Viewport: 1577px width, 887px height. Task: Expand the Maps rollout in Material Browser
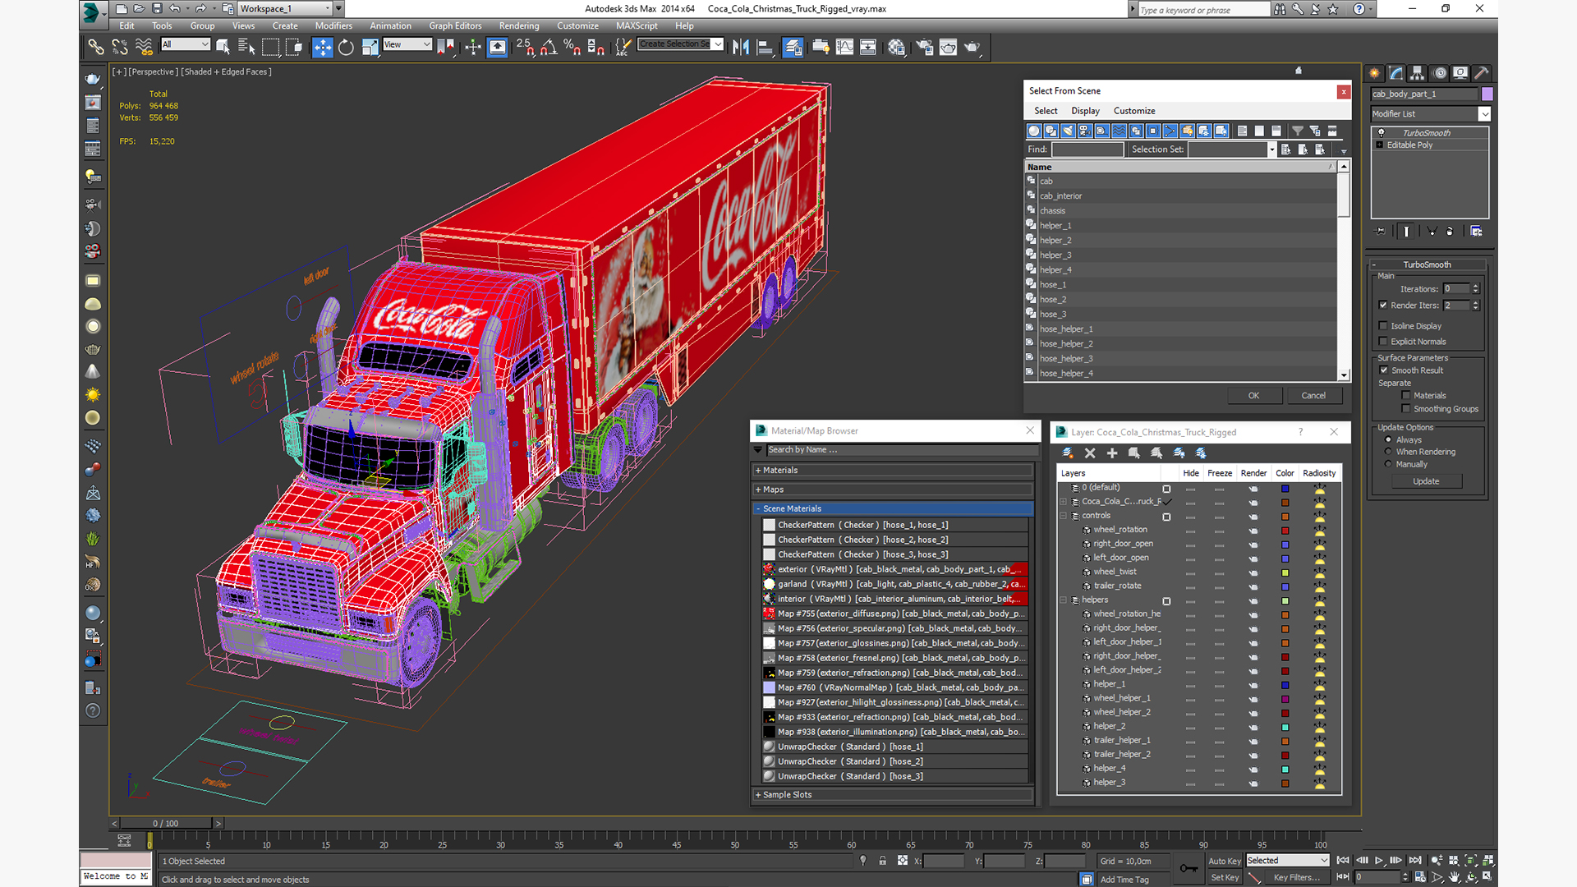(x=893, y=489)
